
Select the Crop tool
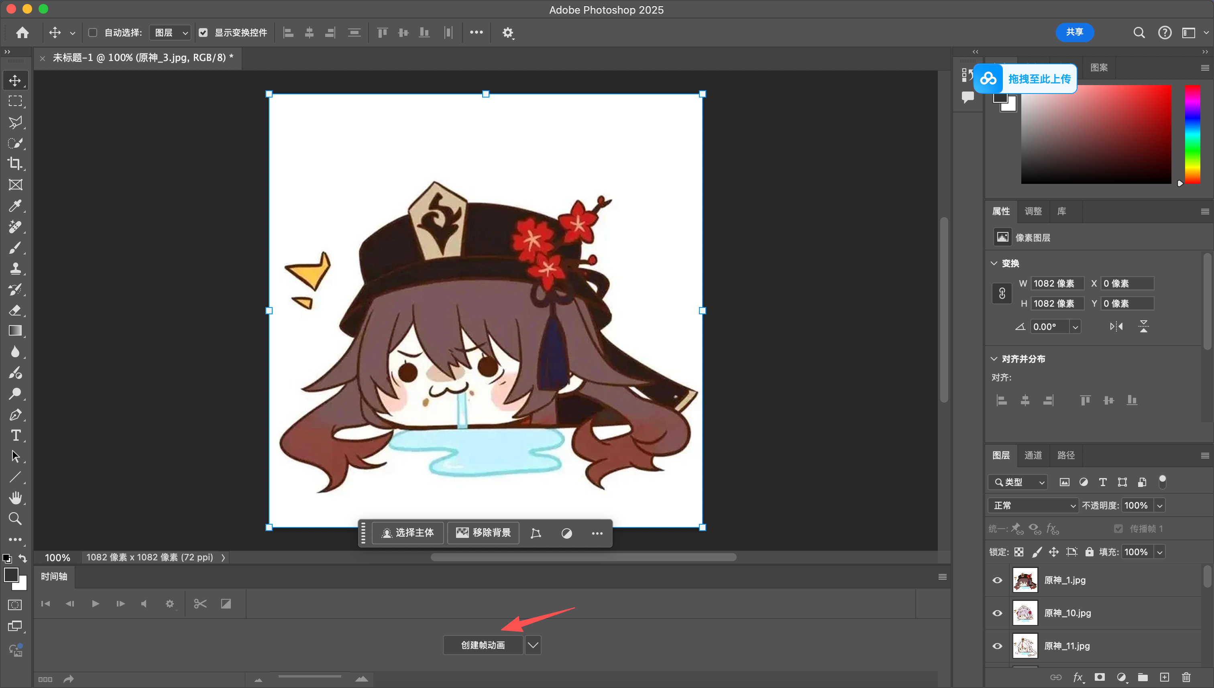tap(15, 163)
